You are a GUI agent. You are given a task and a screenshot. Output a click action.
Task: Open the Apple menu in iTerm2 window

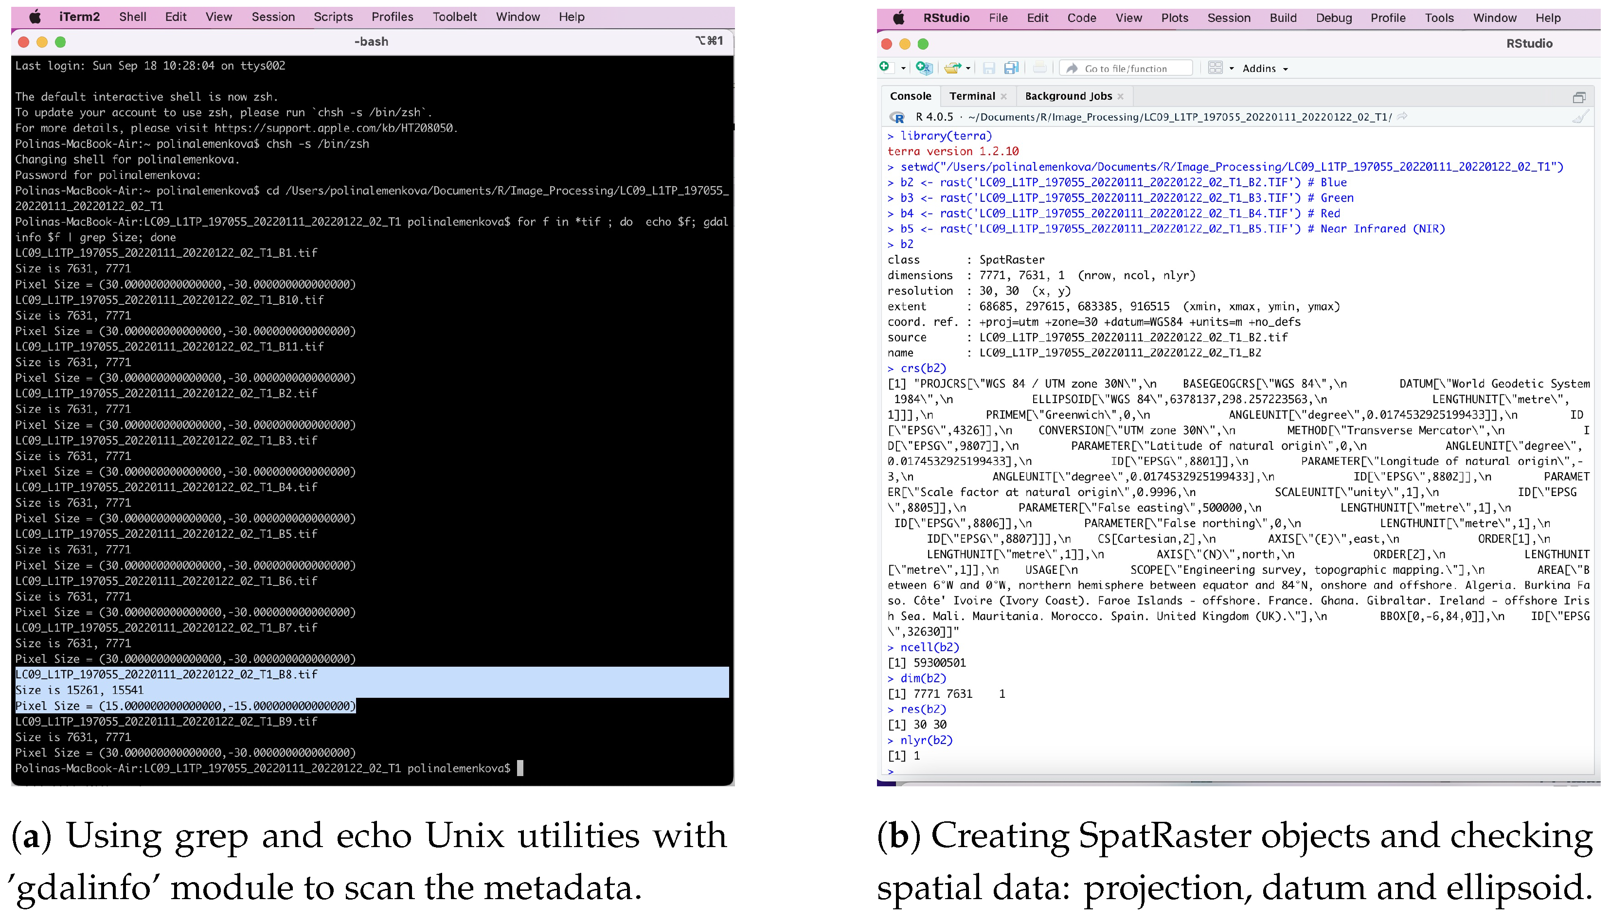point(35,17)
